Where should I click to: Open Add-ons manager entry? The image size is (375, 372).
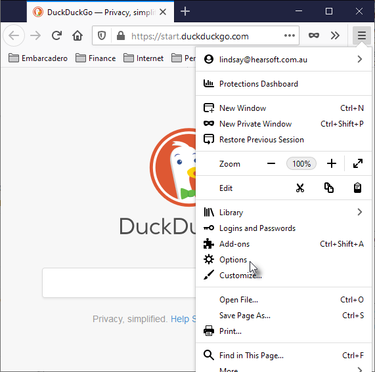tap(284, 243)
